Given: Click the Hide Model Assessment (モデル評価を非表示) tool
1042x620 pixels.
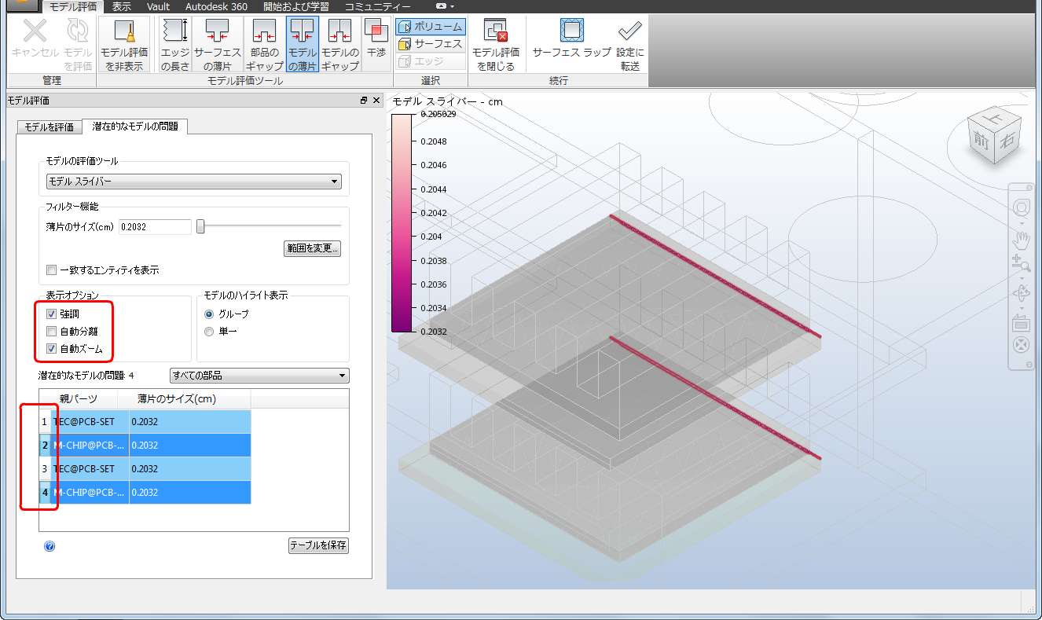Looking at the screenshot, I should click(124, 45).
